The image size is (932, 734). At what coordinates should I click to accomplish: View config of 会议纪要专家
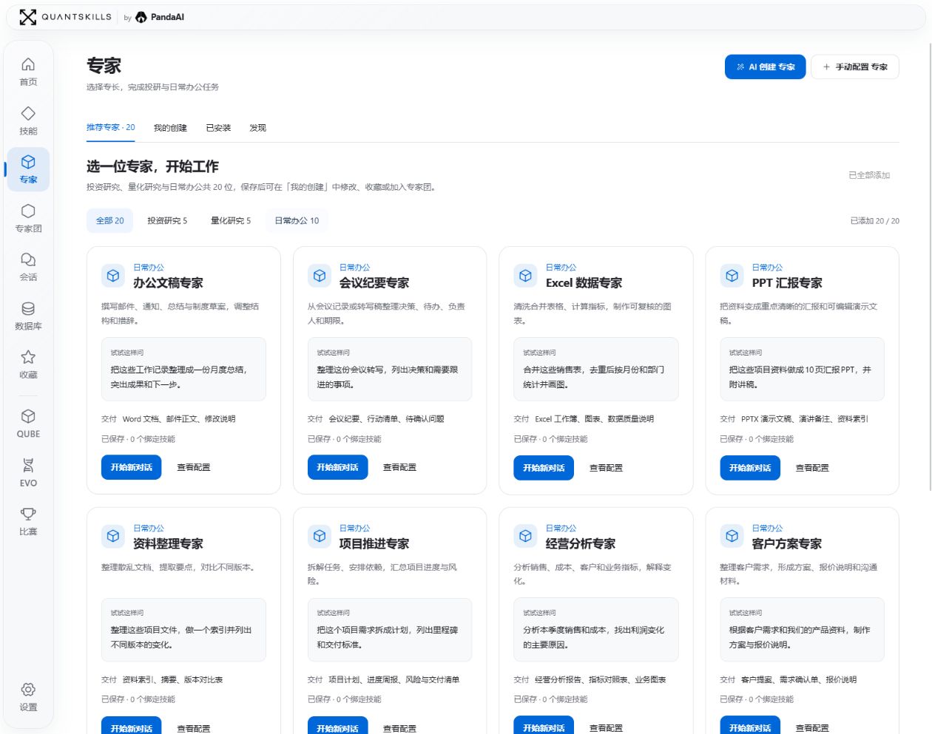tap(399, 467)
